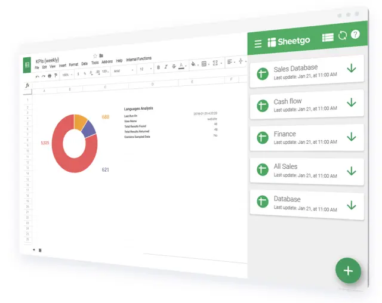This screenshot has width=382, height=303.
Task: Toggle Bold formatting
Action: click(158, 67)
